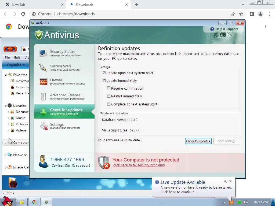The image size is (275, 206).
Task: Open Firewall section in Antivirus
Action: tap(64, 82)
